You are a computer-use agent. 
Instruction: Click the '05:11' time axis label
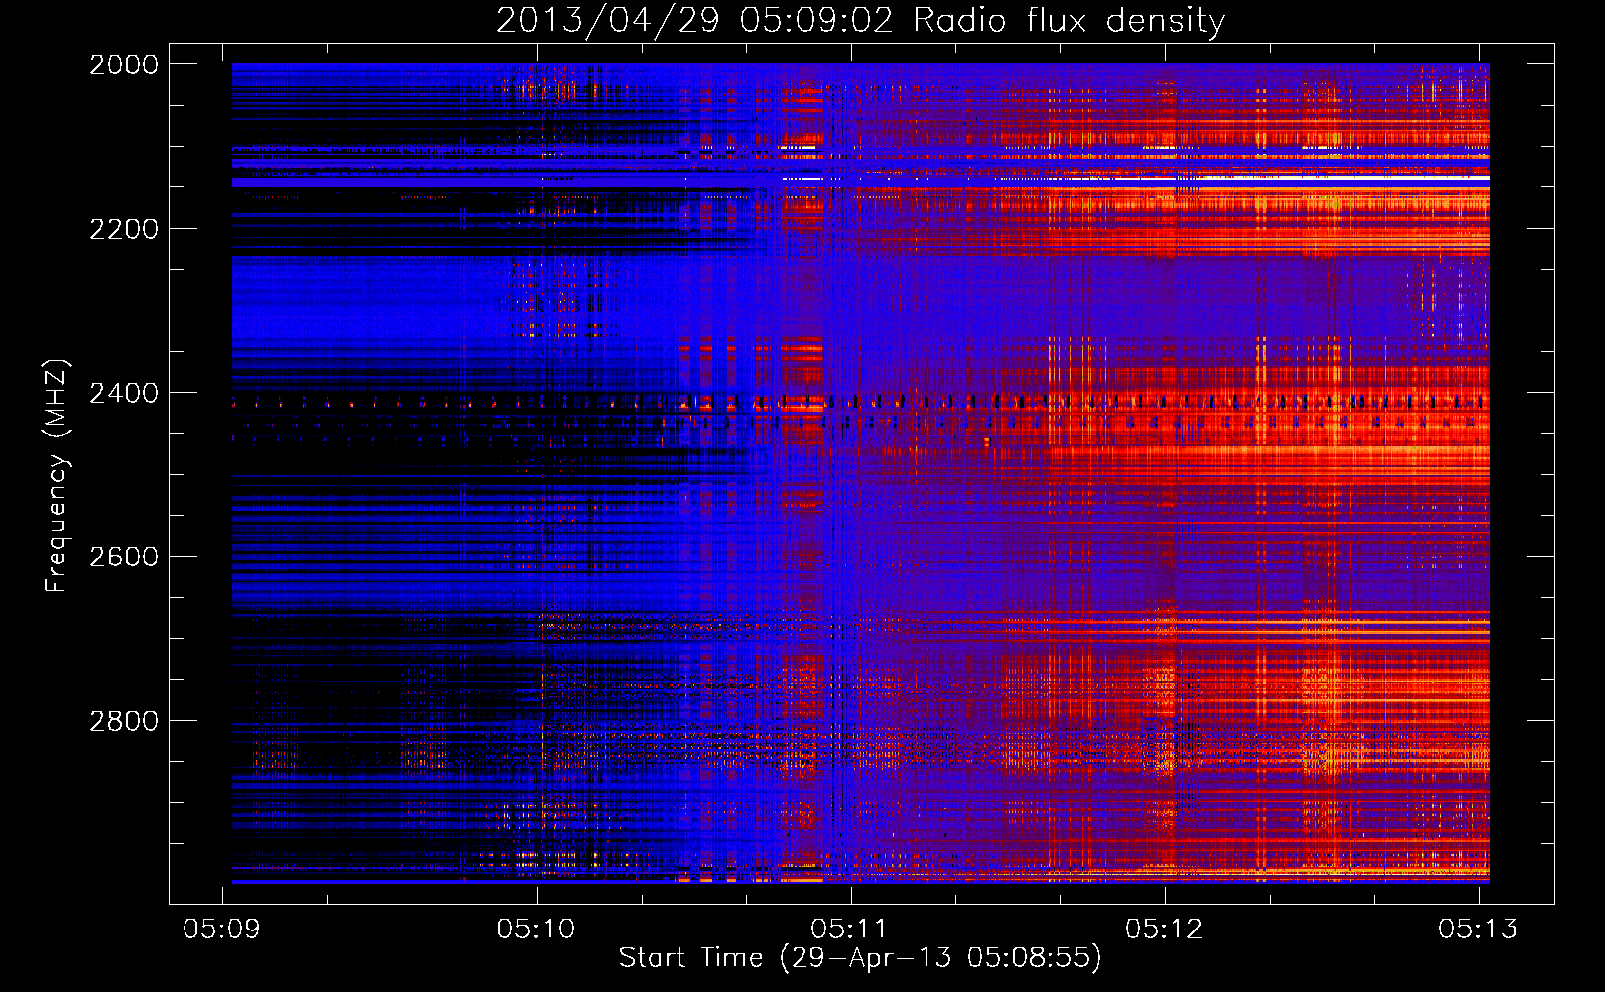pyautogui.click(x=849, y=929)
